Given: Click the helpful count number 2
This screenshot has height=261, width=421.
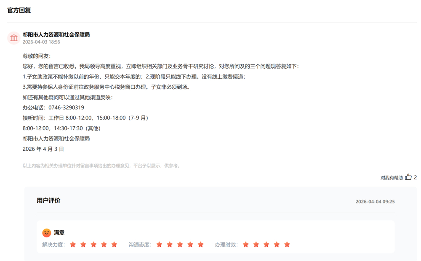Looking at the screenshot, I should [415, 177].
